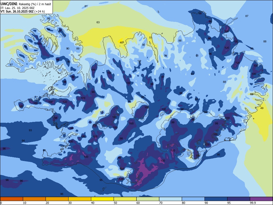Click the light blue 80–90 legend swatch
Image resolution: width=273 pixels, height=205 pixels.
tap(193, 199)
